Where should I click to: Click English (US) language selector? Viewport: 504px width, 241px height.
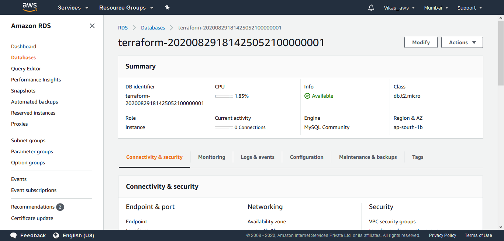click(x=78, y=235)
